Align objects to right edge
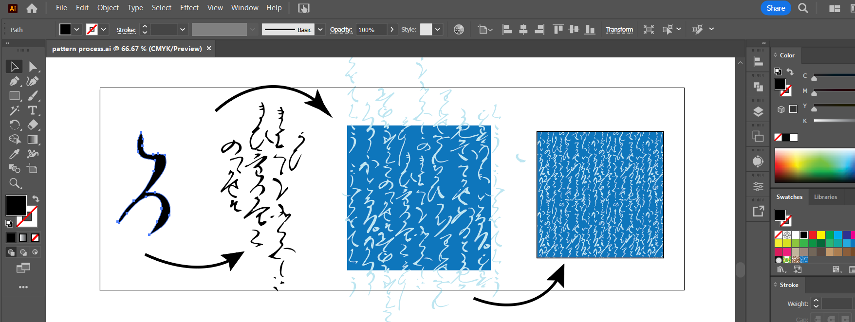Screen dimensions: 855x322 [x=539, y=30]
